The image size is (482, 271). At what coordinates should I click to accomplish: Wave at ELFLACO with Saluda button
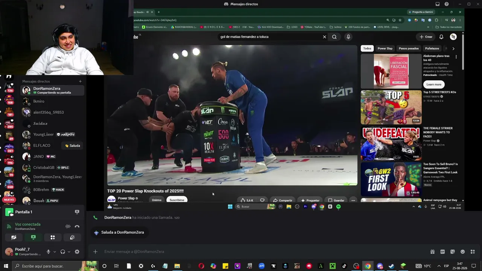(x=72, y=146)
